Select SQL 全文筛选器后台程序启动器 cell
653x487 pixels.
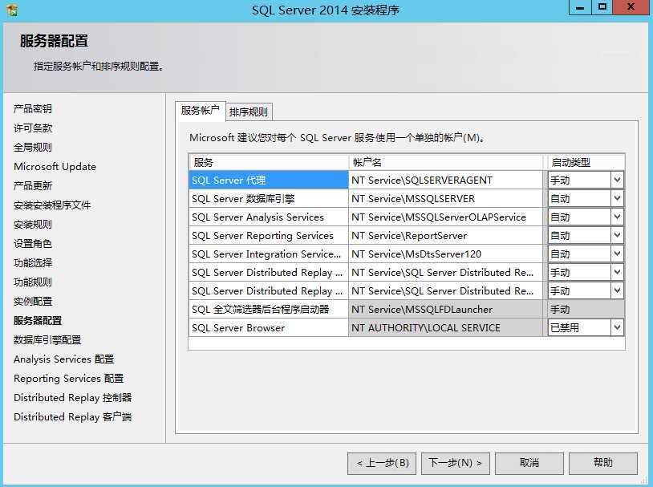coord(269,309)
